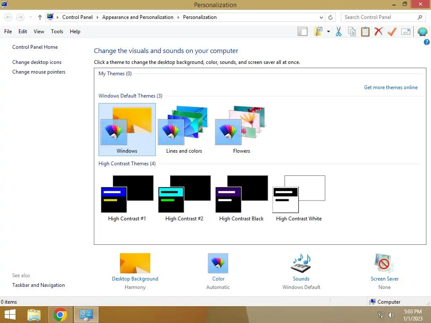431x323 pixels.
Task: Click the Paste clipboard icon
Action: click(365, 32)
